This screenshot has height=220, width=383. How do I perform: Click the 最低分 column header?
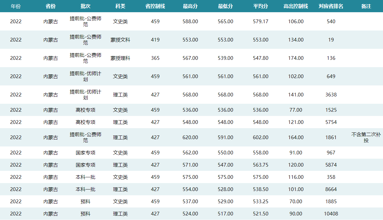pyautogui.click(x=225, y=6)
